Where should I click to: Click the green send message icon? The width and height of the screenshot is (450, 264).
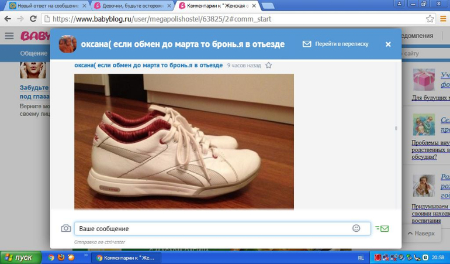click(x=382, y=228)
